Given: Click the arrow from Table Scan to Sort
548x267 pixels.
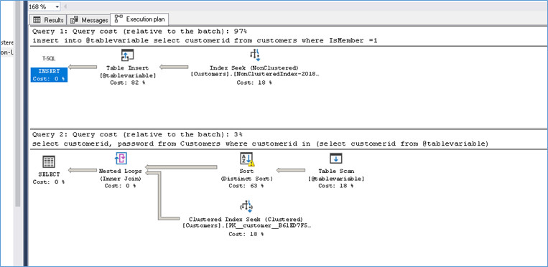Looking at the screenshot, I should (x=291, y=171).
